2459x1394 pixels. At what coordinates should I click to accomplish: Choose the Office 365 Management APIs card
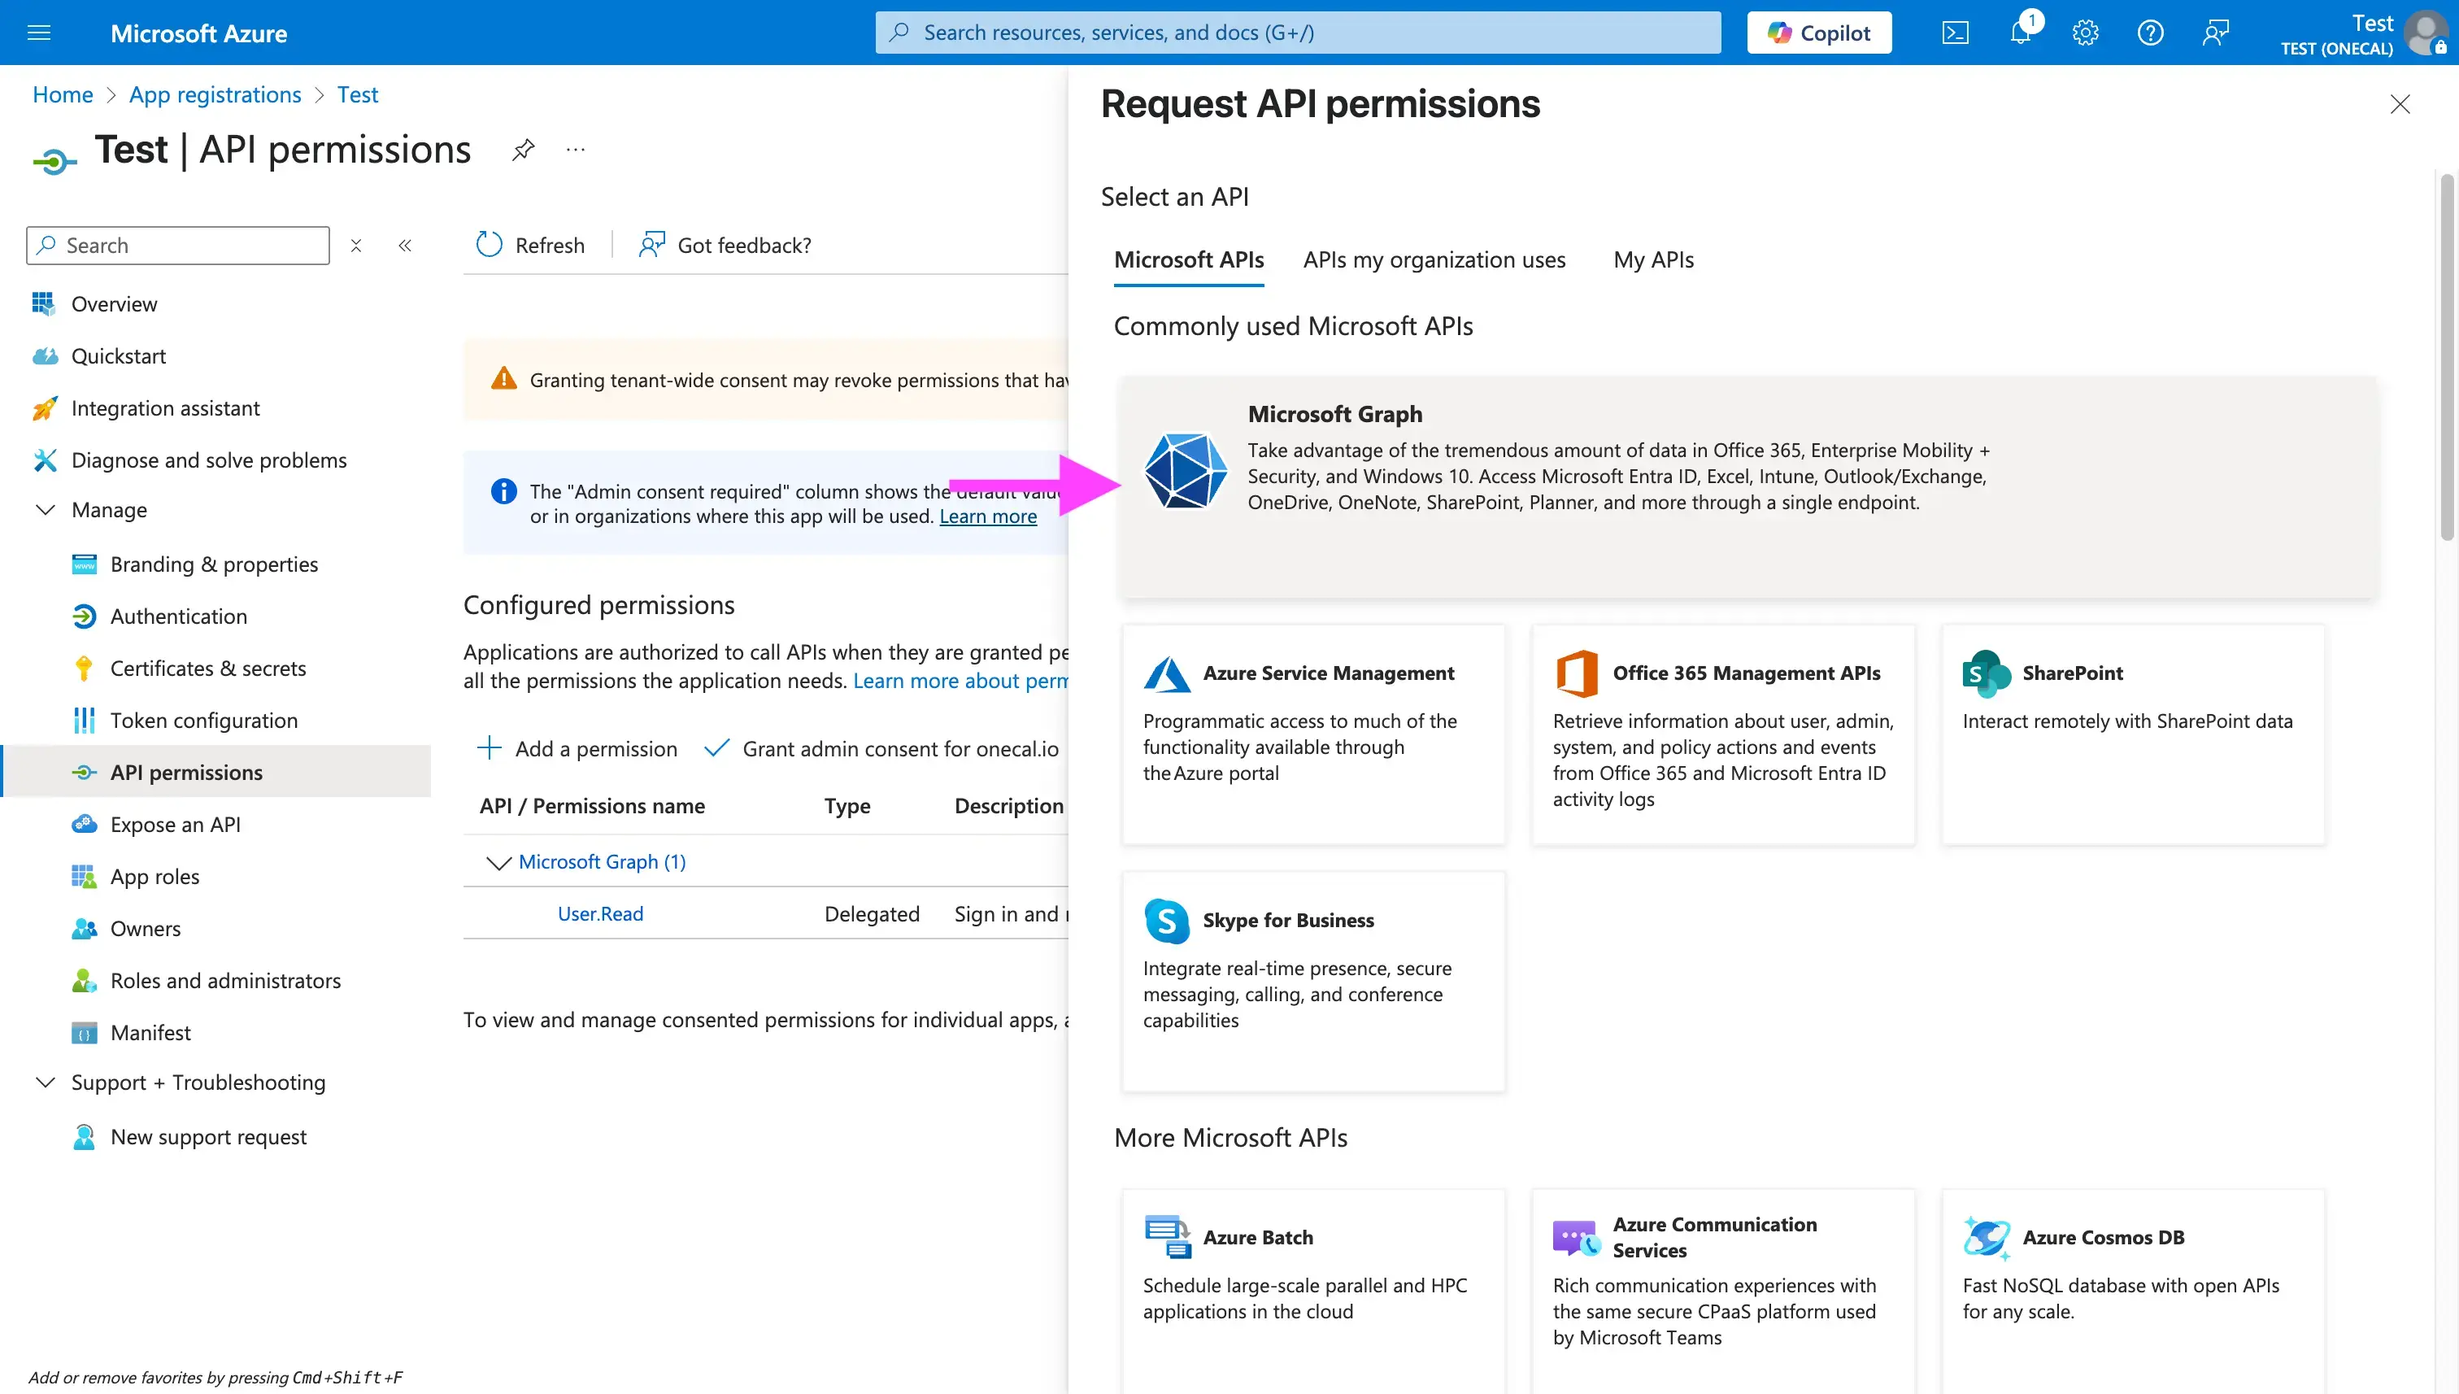pyautogui.click(x=1723, y=734)
